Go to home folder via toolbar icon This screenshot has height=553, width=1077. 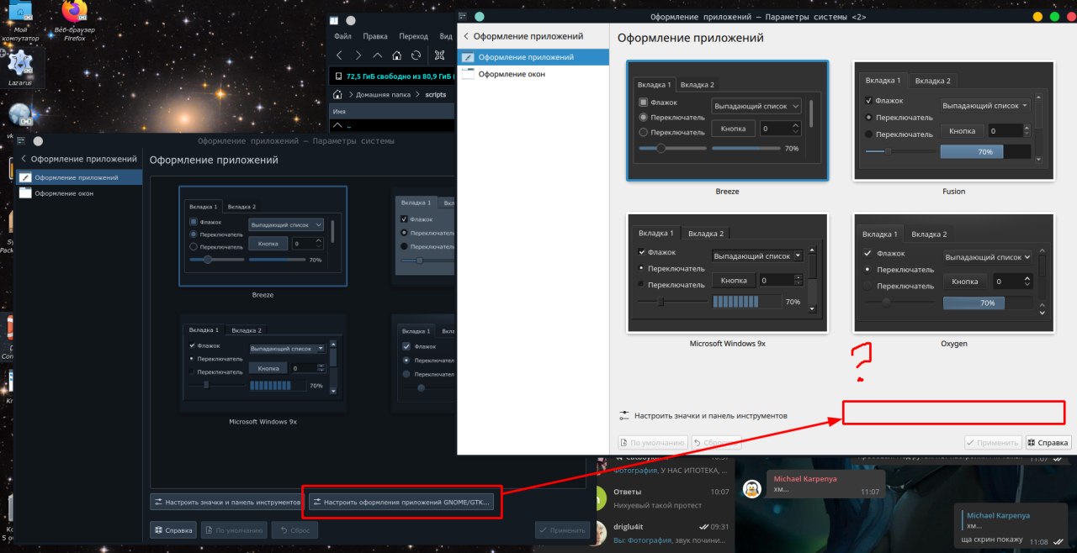[x=396, y=55]
